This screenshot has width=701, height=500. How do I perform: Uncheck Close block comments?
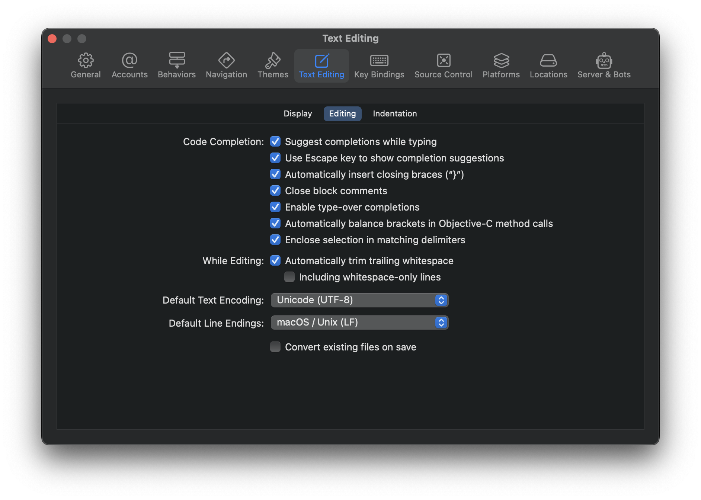tap(275, 191)
